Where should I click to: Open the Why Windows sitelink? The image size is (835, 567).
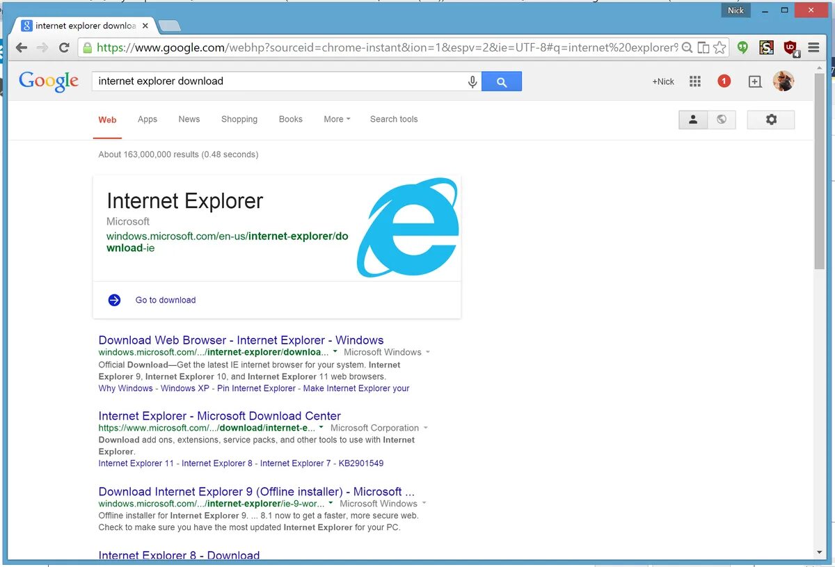click(x=125, y=388)
